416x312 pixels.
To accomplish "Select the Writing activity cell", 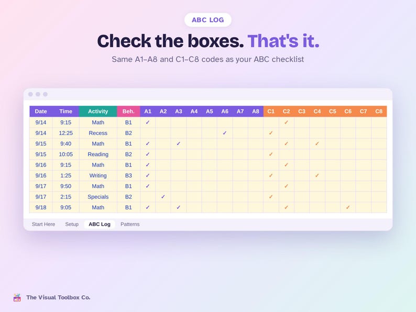I will [x=98, y=175].
